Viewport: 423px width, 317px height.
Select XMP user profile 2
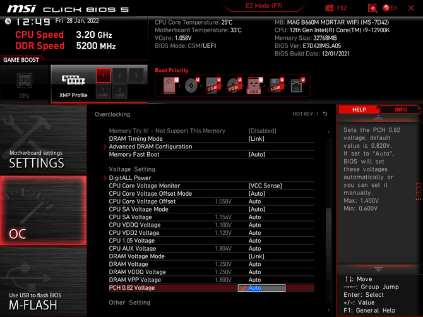tap(119, 92)
